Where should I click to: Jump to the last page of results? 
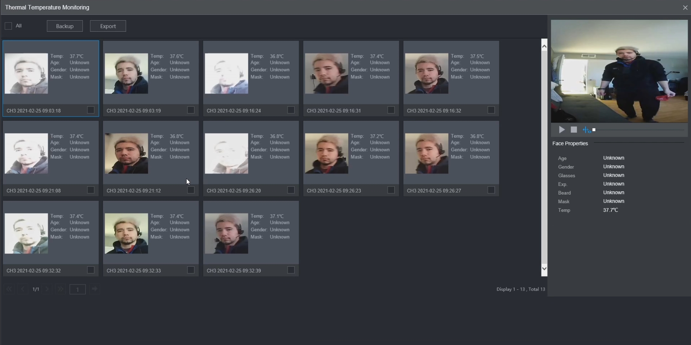tap(61, 289)
